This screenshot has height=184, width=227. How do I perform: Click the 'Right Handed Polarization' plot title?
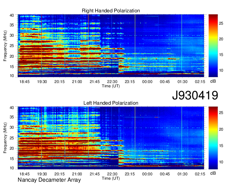[x=111, y=11]
